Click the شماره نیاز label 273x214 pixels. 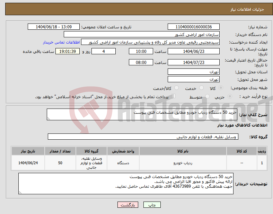258,27
